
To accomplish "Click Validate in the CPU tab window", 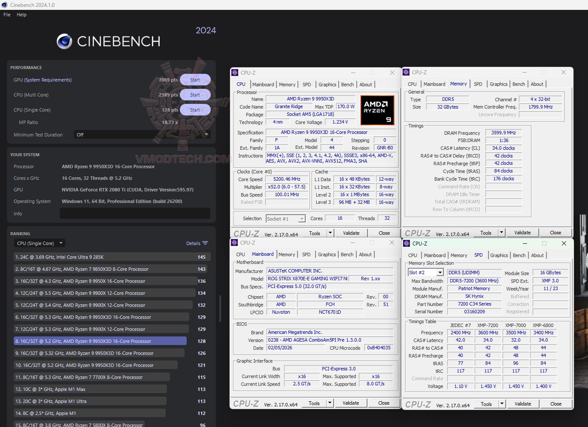I will coord(351,233).
